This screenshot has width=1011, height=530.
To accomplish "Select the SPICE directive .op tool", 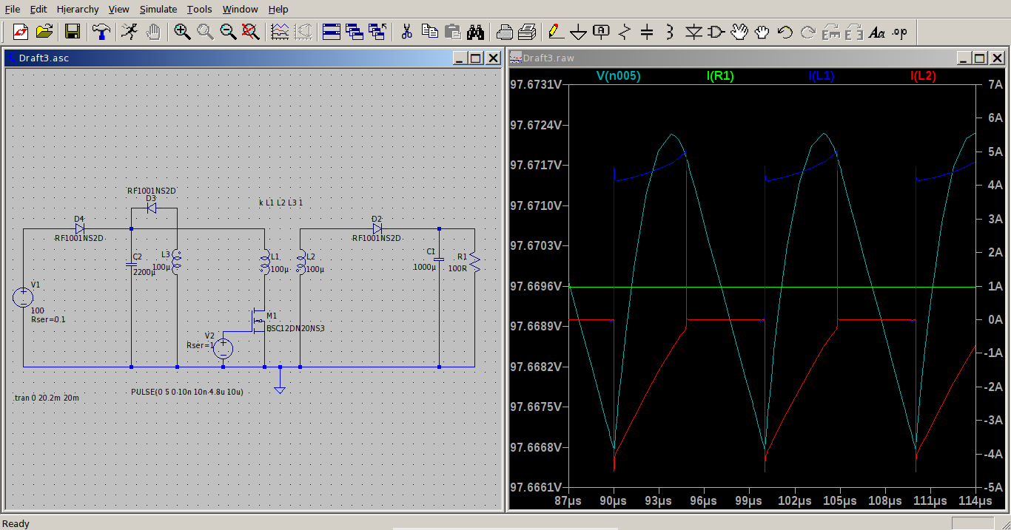I will (x=900, y=31).
